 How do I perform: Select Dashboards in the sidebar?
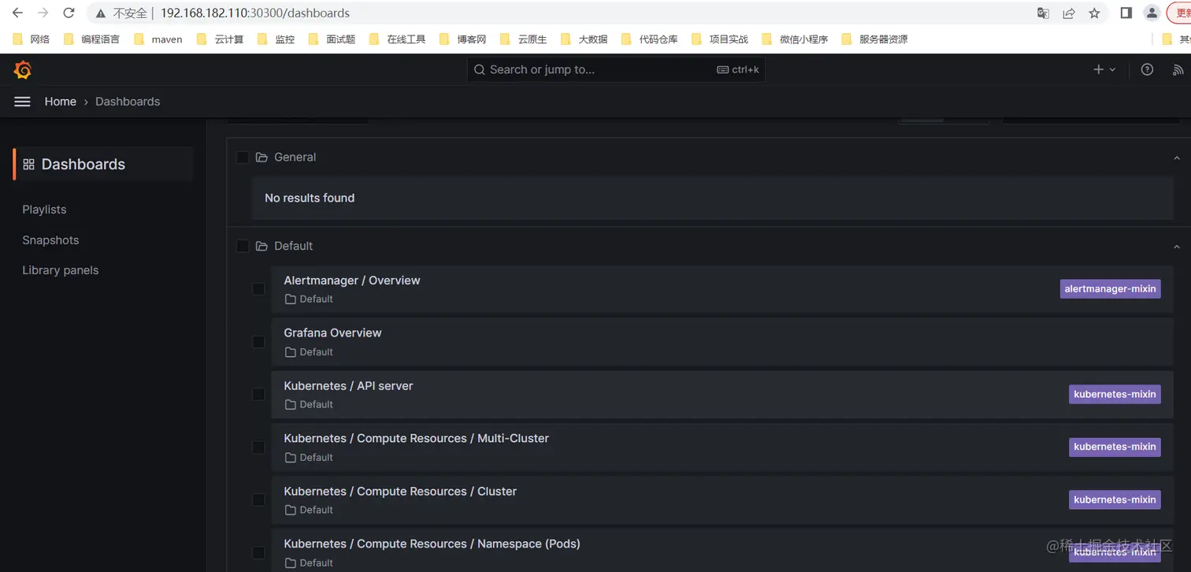103,164
